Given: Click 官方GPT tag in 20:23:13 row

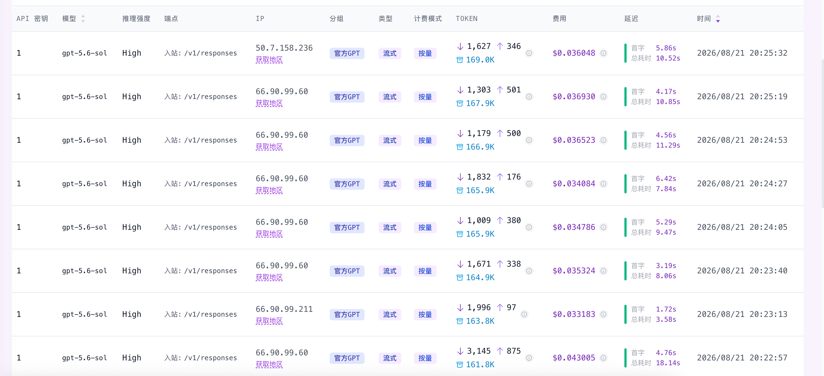Looking at the screenshot, I should point(347,314).
